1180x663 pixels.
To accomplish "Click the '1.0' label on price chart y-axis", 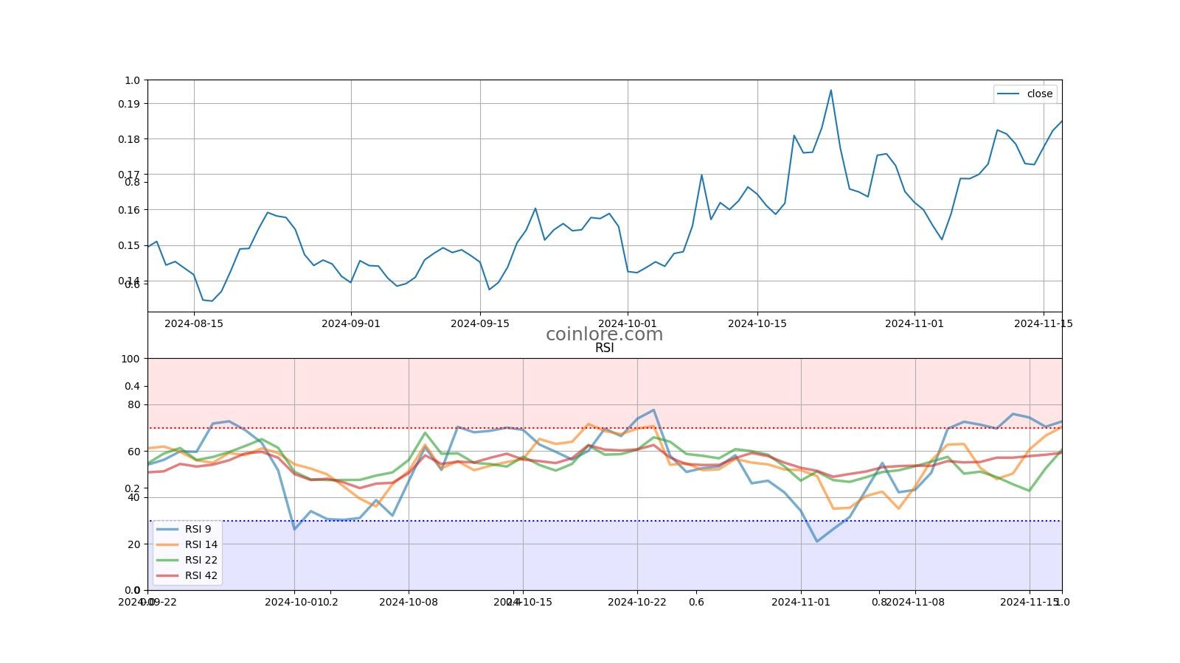I will pyautogui.click(x=132, y=80).
